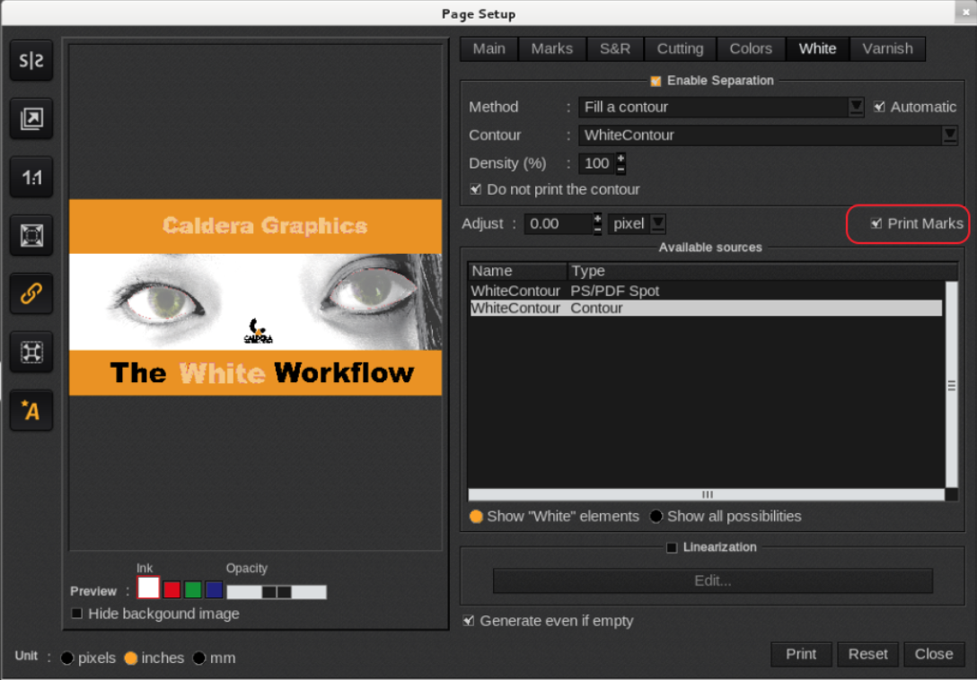Click the Reset button
Viewport: 977px width, 680px height.
click(867, 654)
